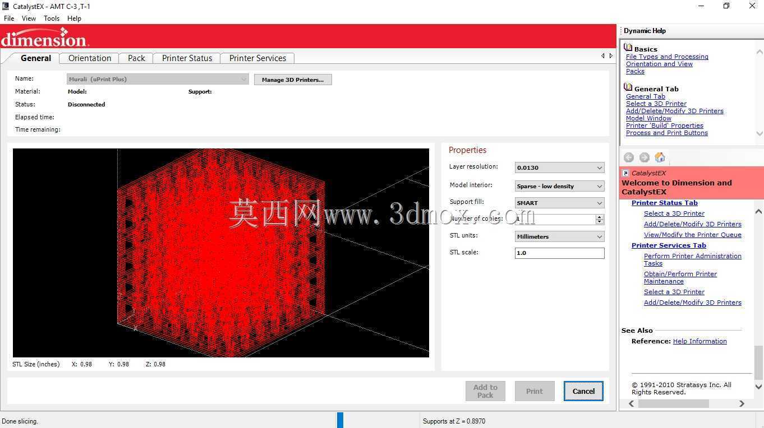Open Perform Printer Administration Tasks link
This screenshot has height=428, width=764.
[x=693, y=259]
